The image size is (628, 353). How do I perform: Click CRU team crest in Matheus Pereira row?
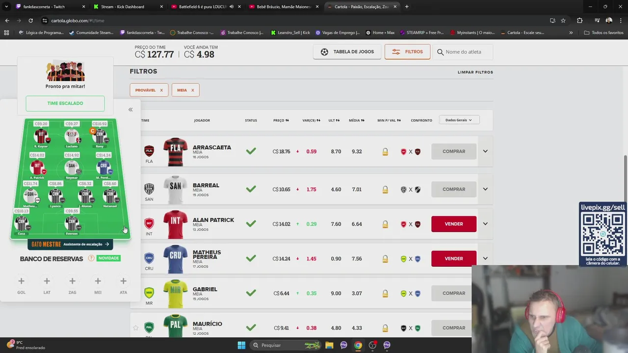point(149,258)
